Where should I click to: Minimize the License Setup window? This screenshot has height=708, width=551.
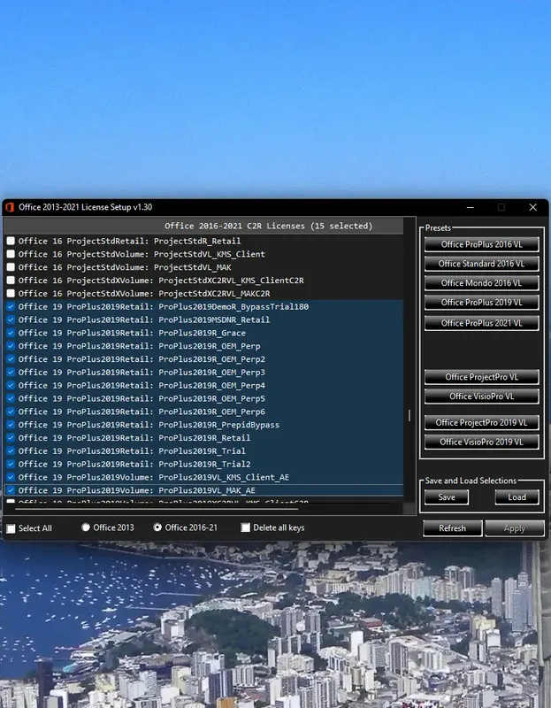point(471,207)
